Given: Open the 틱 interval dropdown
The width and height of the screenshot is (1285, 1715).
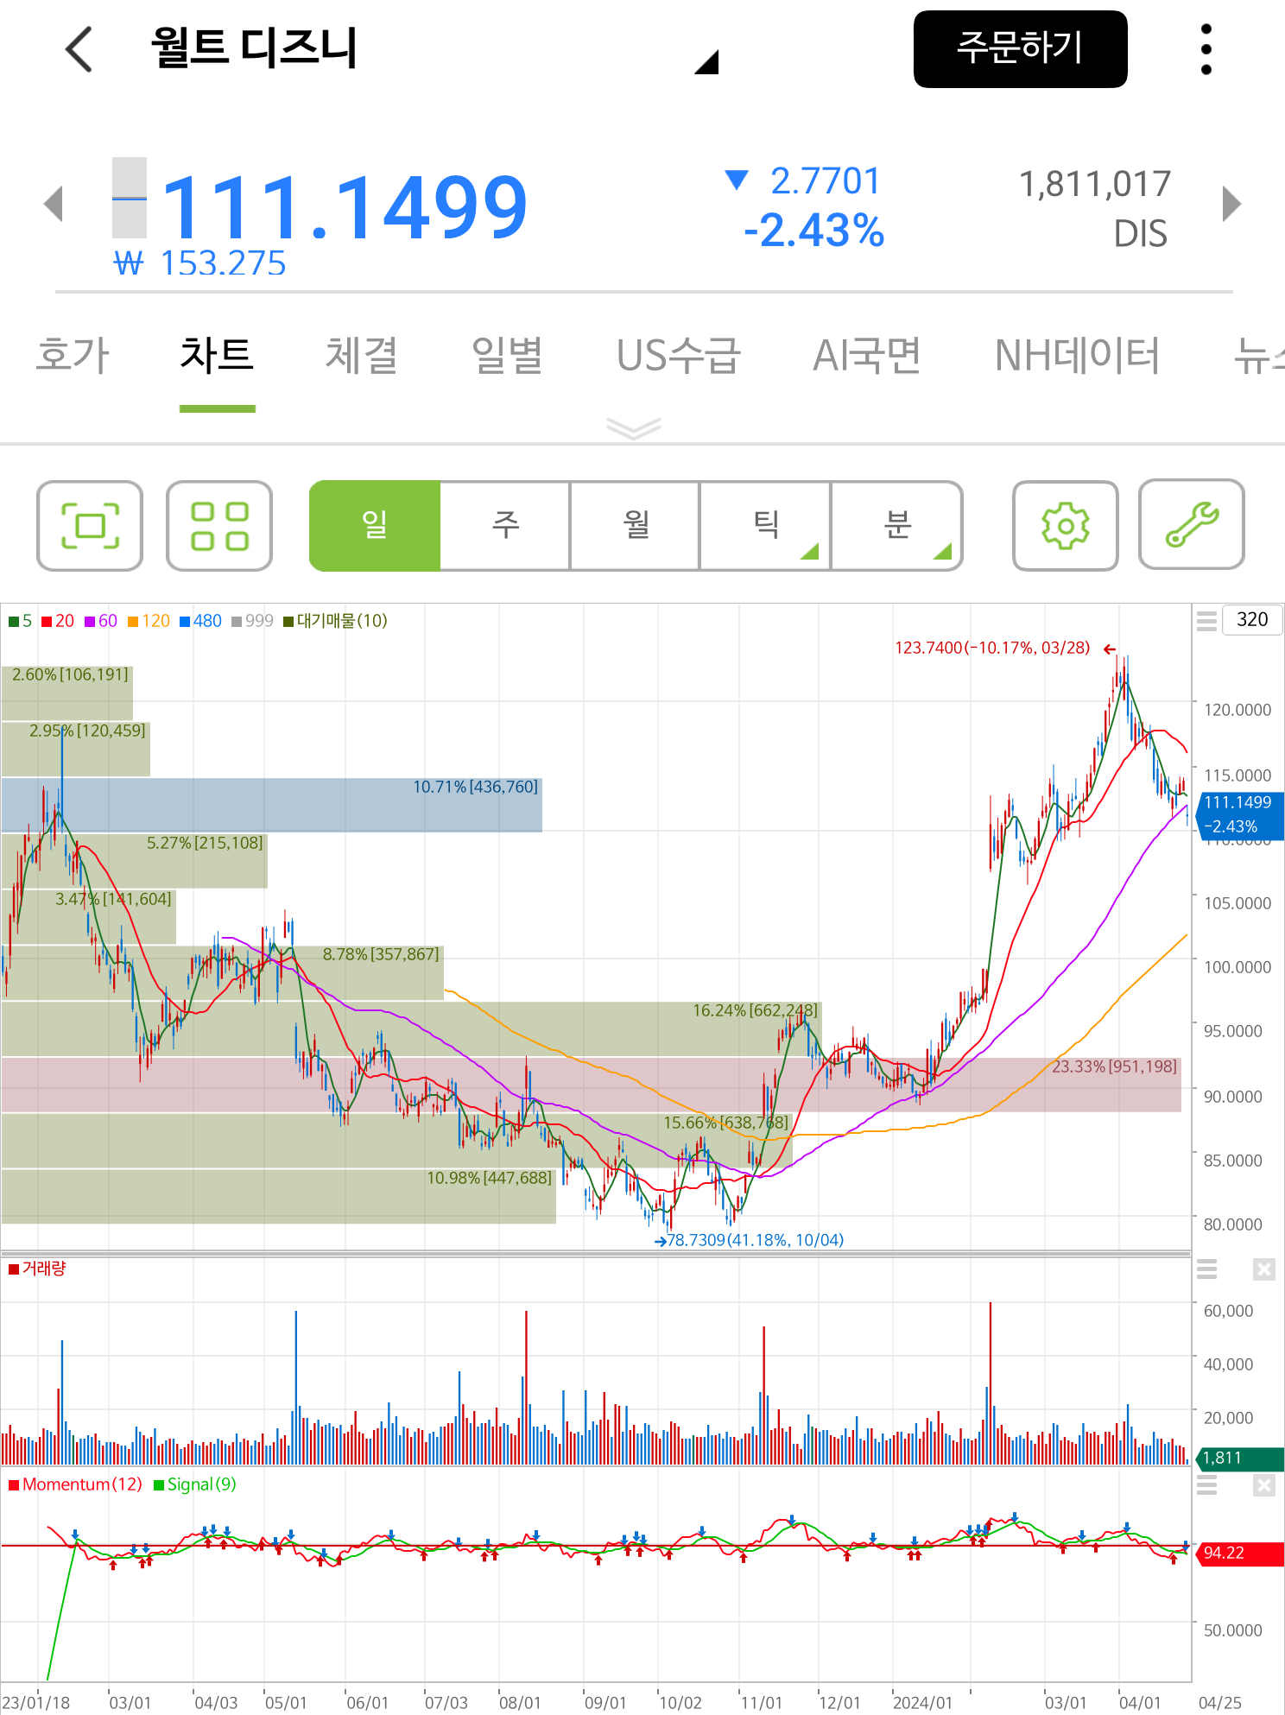Looking at the screenshot, I should (x=765, y=525).
